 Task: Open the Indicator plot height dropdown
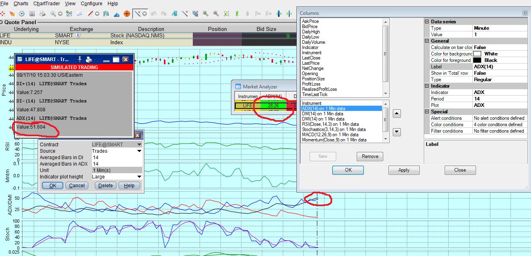[139, 177]
